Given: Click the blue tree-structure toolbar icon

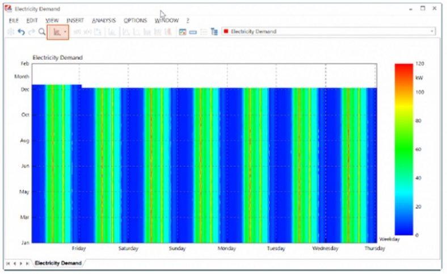Looking at the screenshot, I should point(214,32).
